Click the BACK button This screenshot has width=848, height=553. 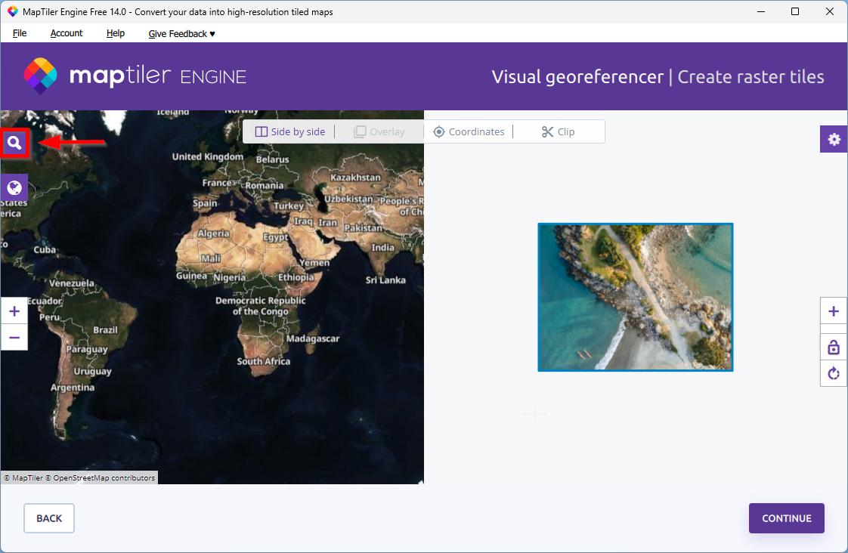coord(49,517)
